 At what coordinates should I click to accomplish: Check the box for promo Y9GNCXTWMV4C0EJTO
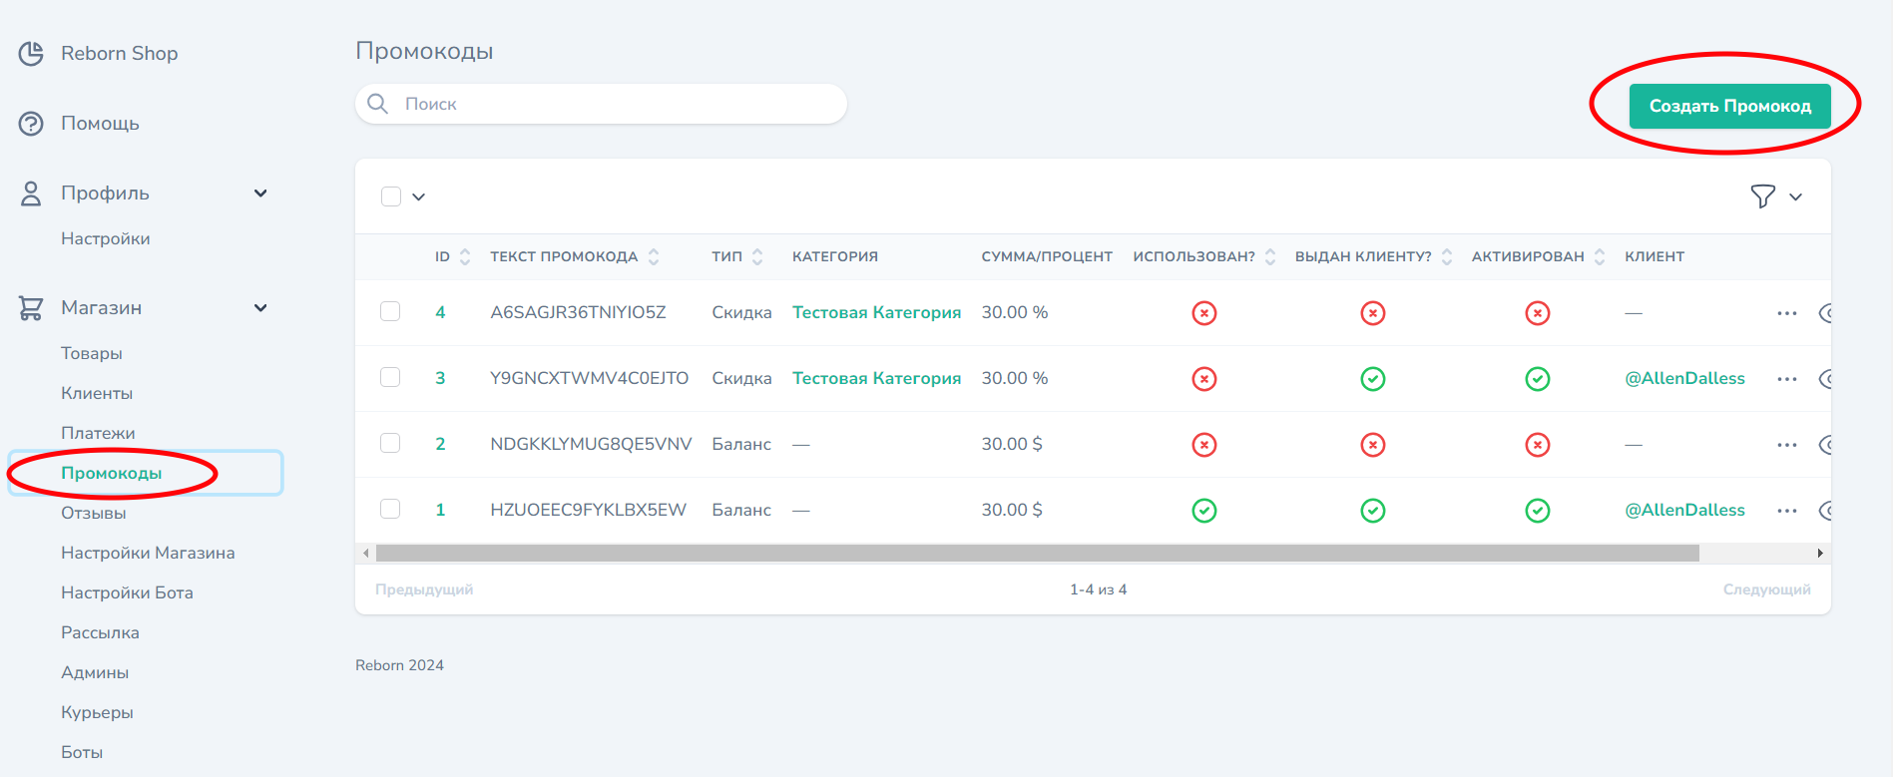click(390, 377)
